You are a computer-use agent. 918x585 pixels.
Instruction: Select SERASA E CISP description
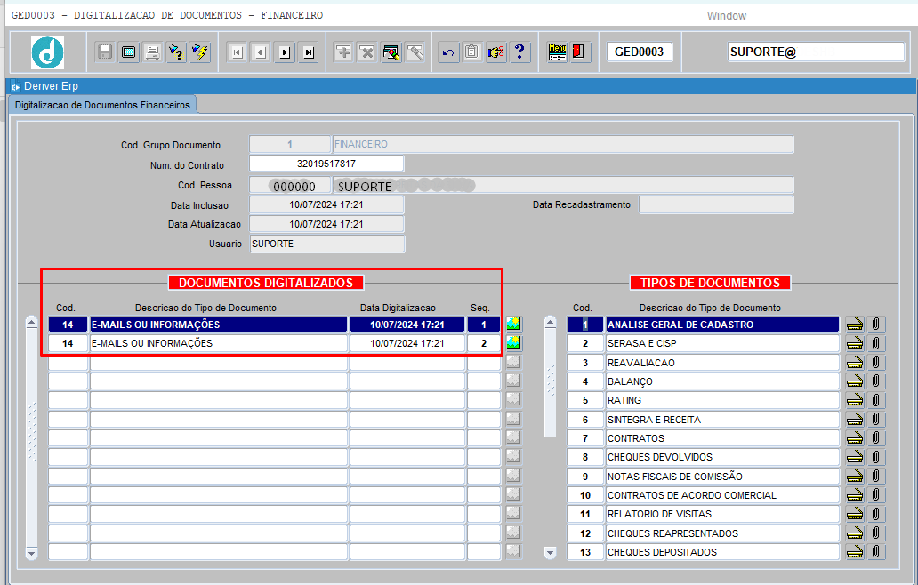point(722,343)
